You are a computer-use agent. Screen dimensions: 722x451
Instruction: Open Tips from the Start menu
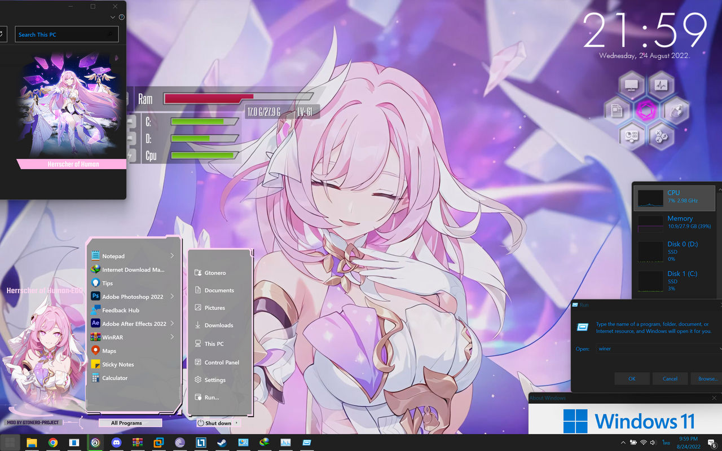tap(134, 283)
